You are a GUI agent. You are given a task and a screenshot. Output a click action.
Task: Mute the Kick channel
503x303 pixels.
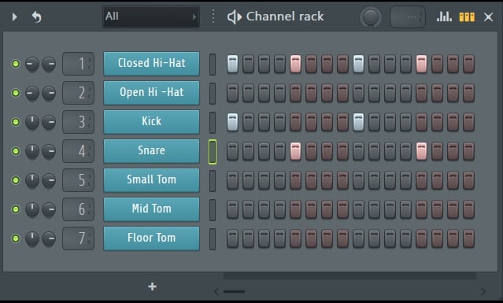coord(16,122)
